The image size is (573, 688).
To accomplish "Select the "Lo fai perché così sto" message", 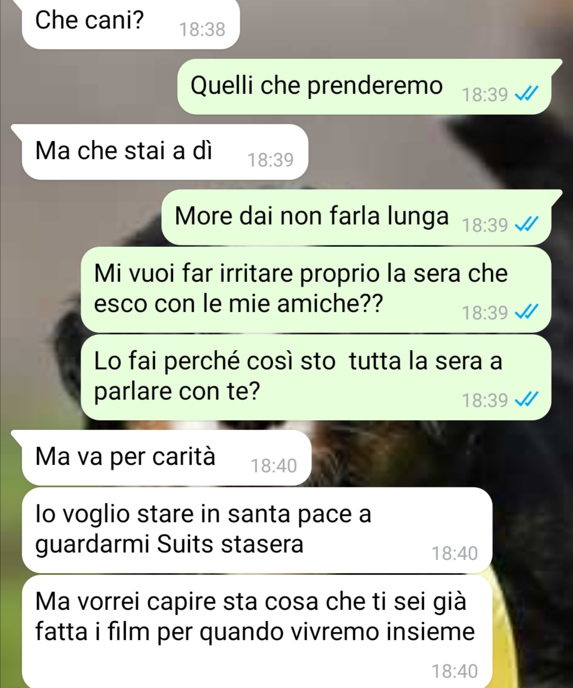I will pyautogui.click(x=316, y=377).
